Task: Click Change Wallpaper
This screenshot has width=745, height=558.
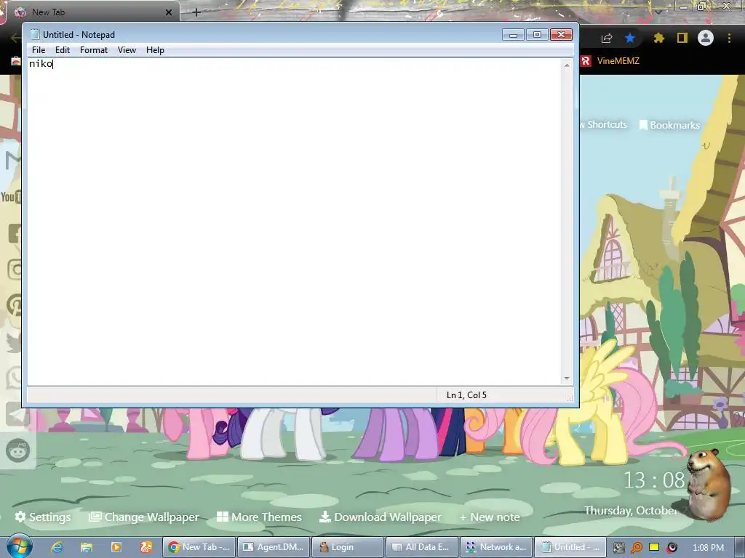Action: coord(144,517)
